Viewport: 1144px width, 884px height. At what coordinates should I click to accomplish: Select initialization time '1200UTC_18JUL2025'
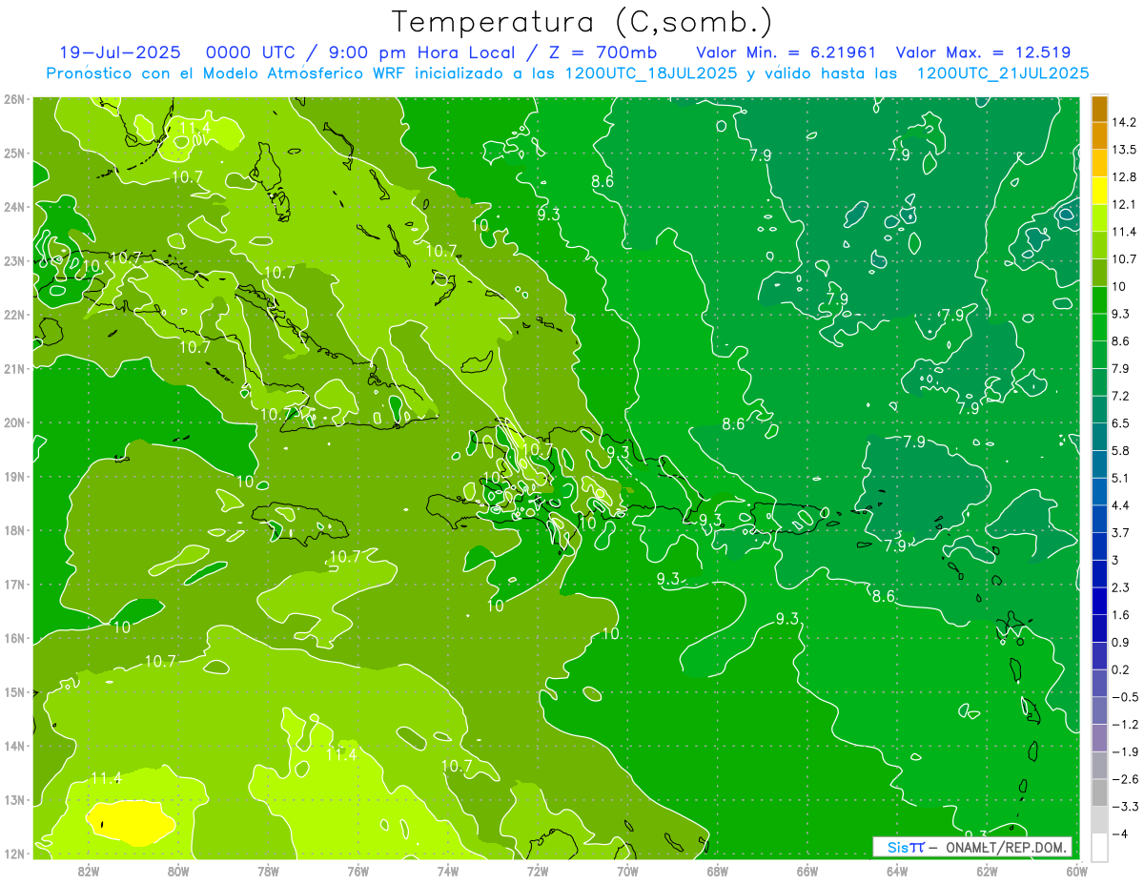[651, 73]
